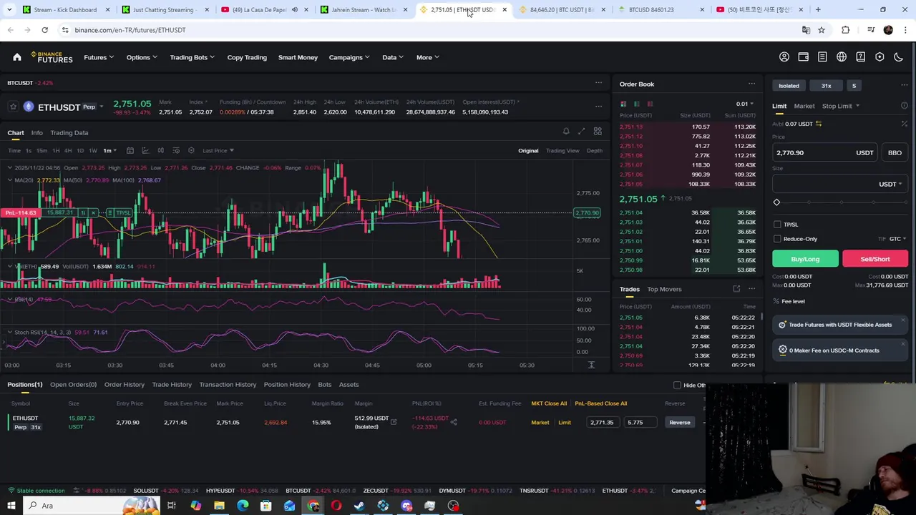This screenshot has width=916, height=515.
Task: Expand the Data dropdown
Action: (x=393, y=57)
